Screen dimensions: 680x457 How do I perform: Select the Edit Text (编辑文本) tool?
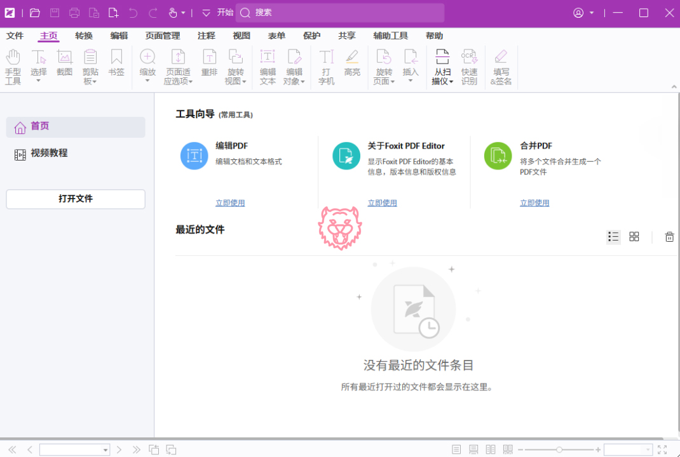point(268,67)
